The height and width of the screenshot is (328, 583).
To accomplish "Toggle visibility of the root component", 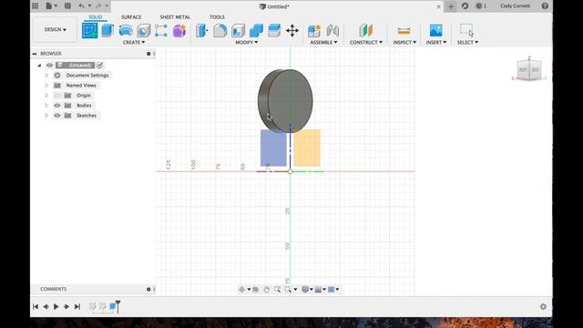I will pos(49,65).
